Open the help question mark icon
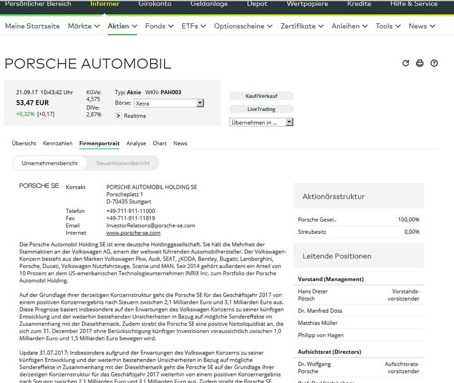This screenshot has height=383, width=454. pyautogui.click(x=434, y=63)
